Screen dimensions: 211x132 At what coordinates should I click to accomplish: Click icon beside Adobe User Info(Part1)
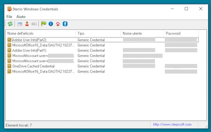click(9, 50)
